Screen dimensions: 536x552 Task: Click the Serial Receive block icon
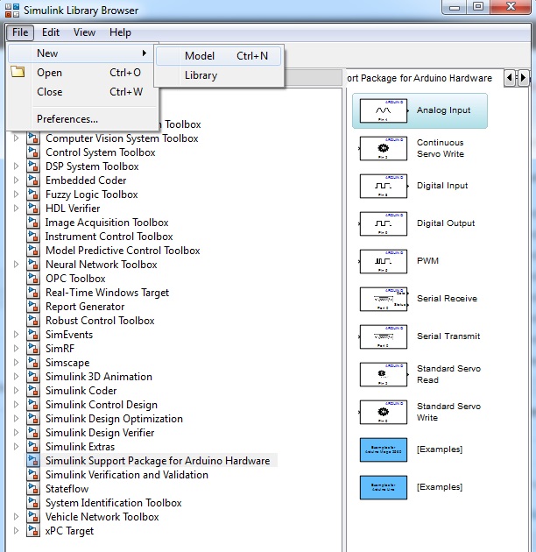tap(384, 299)
